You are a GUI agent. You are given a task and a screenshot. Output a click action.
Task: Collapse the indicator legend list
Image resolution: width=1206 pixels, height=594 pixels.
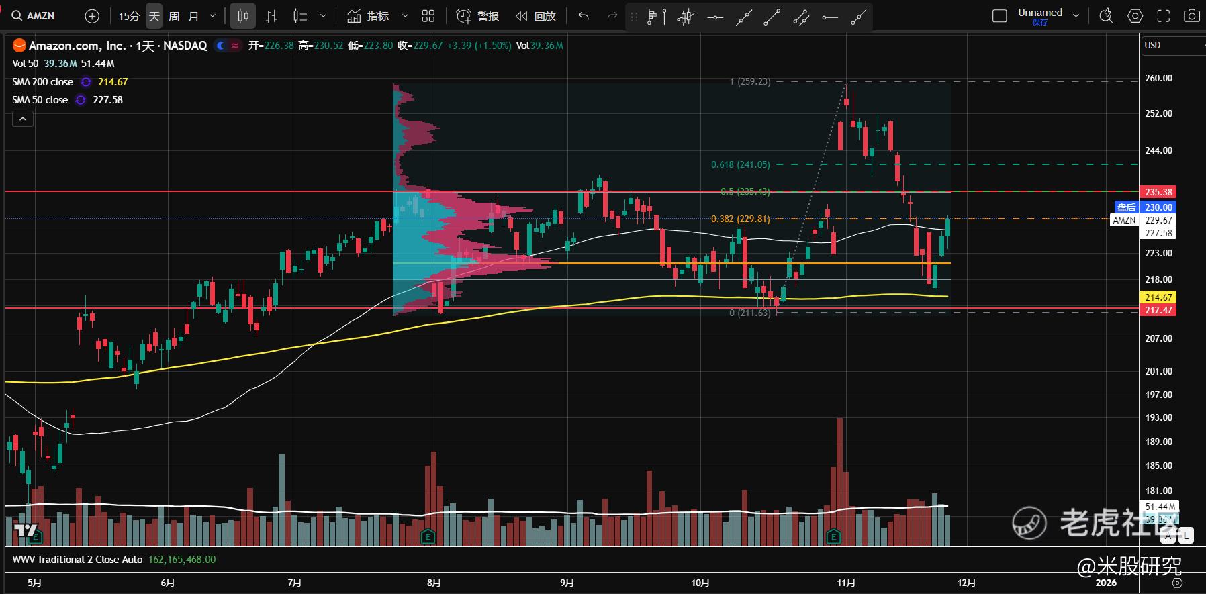coord(23,119)
